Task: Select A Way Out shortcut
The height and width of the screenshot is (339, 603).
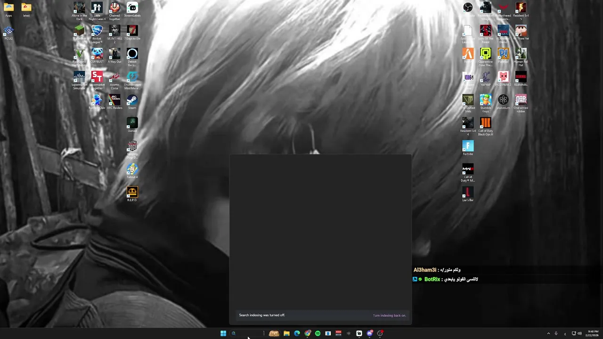Action: (x=114, y=56)
